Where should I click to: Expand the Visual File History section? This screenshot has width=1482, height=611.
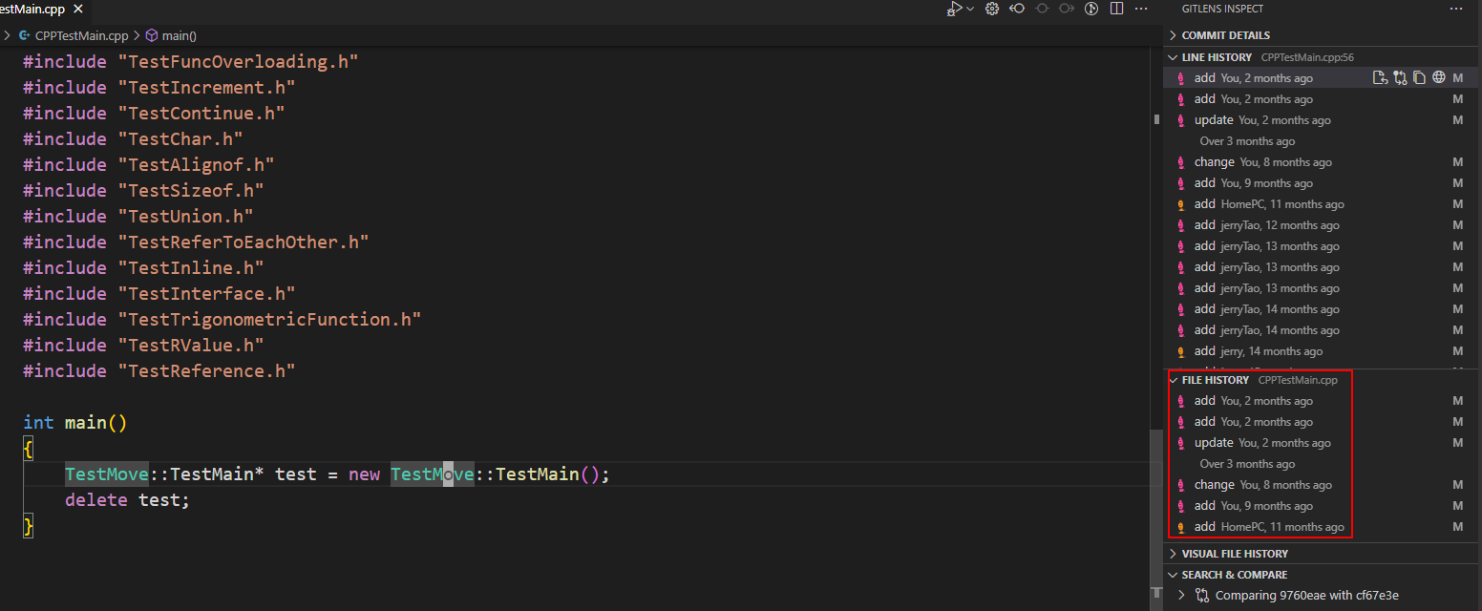[x=1173, y=553]
